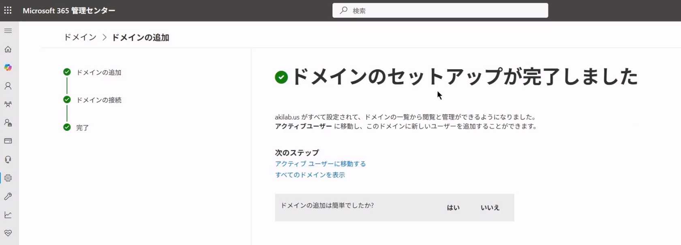Image resolution: width=681 pixels, height=245 pixels.
Task: Open アクティブ ユーザーに移動する link
Action: click(x=320, y=164)
